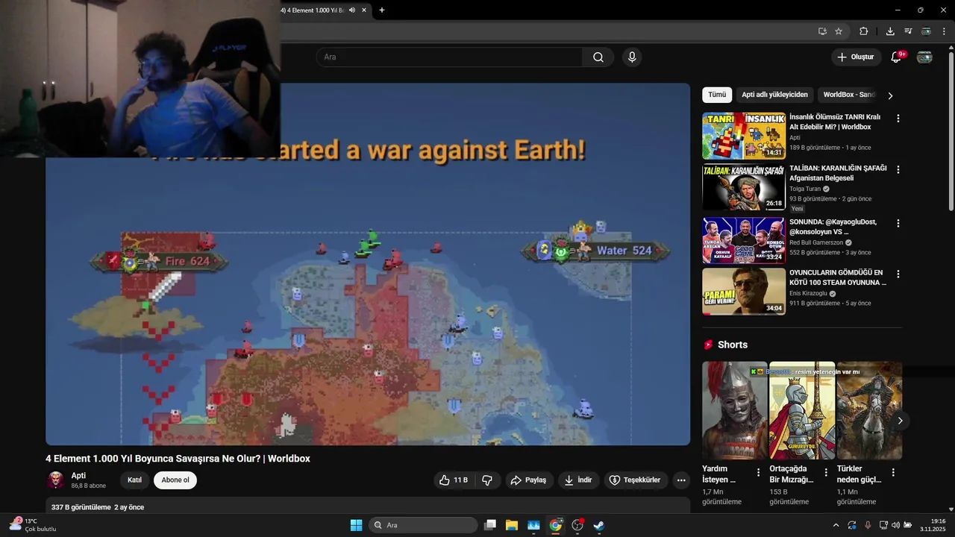Open options for Yardım İsteyen short
The width and height of the screenshot is (955, 537).
point(759,472)
